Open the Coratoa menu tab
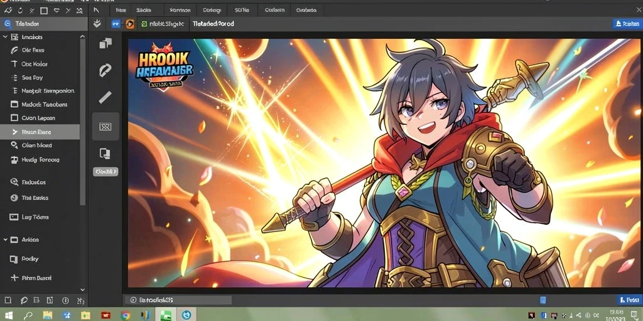This screenshot has width=643, height=321. (x=306, y=10)
